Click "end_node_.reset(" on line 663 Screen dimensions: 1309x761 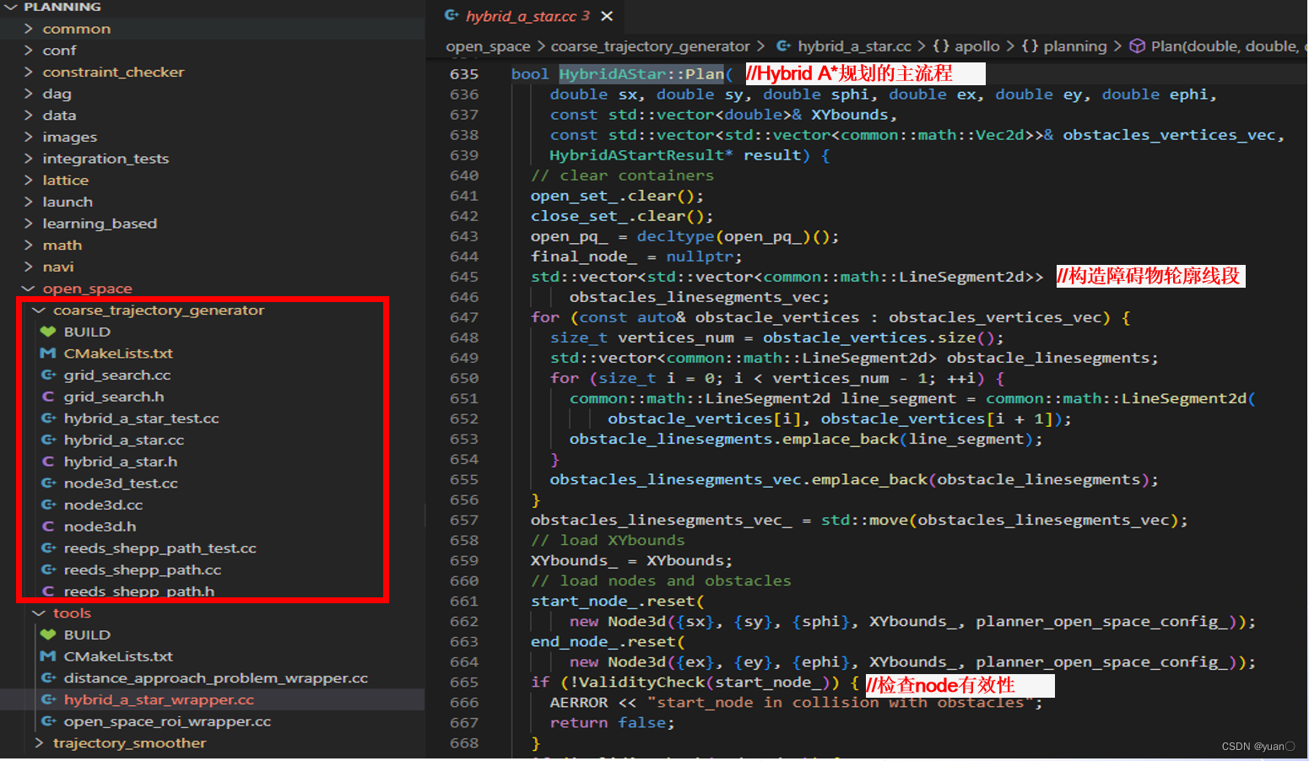[608, 641]
